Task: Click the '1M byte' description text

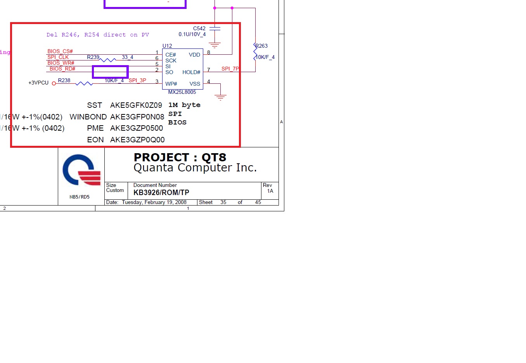Action: pyautogui.click(x=184, y=105)
